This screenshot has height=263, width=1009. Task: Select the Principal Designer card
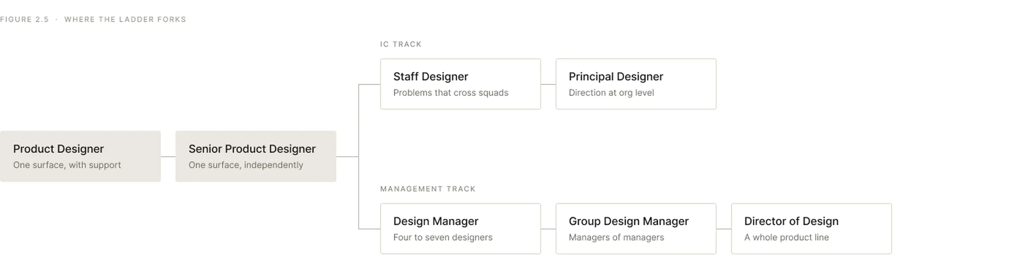click(636, 84)
